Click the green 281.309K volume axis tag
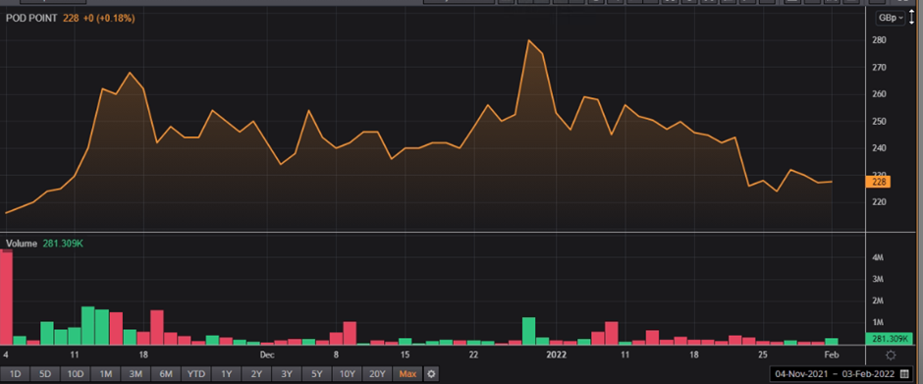 (x=889, y=339)
